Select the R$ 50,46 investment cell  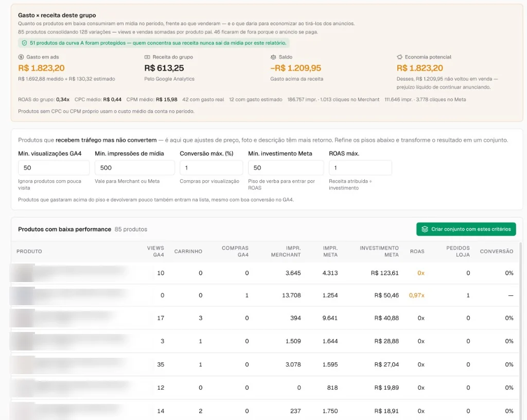[387, 295]
